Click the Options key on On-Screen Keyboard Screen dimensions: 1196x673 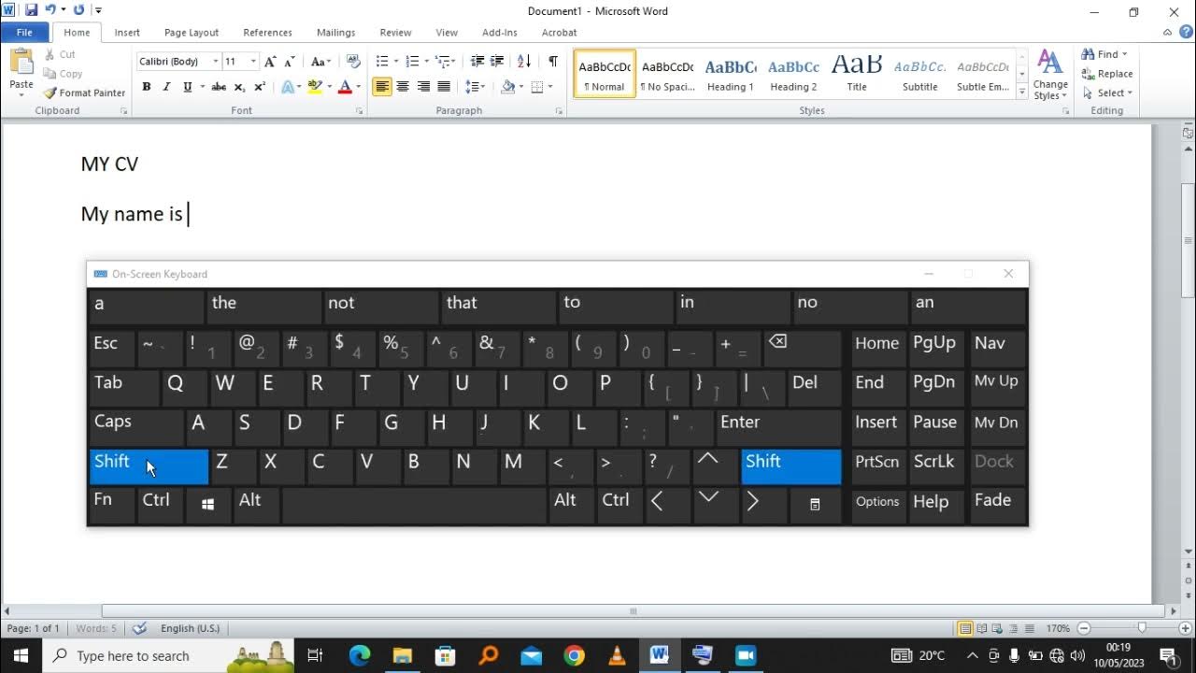click(x=877, y=505)
